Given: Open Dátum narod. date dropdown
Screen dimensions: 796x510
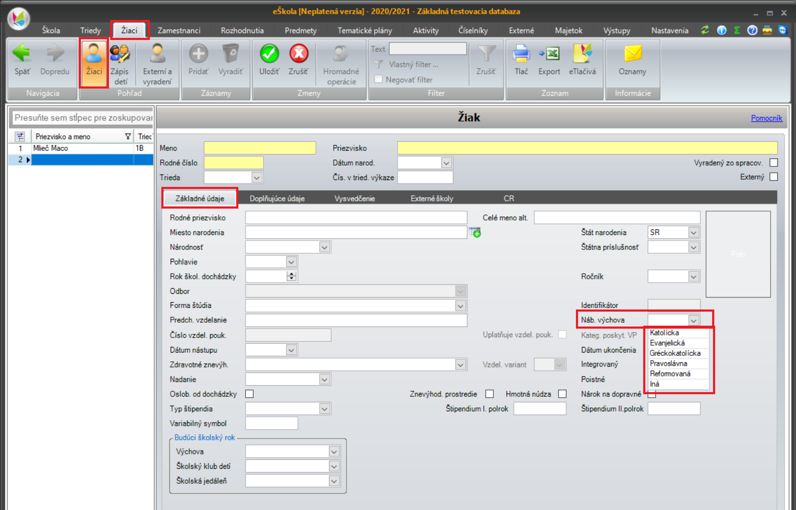Looking at the screenshot, I should pos(446,163).
